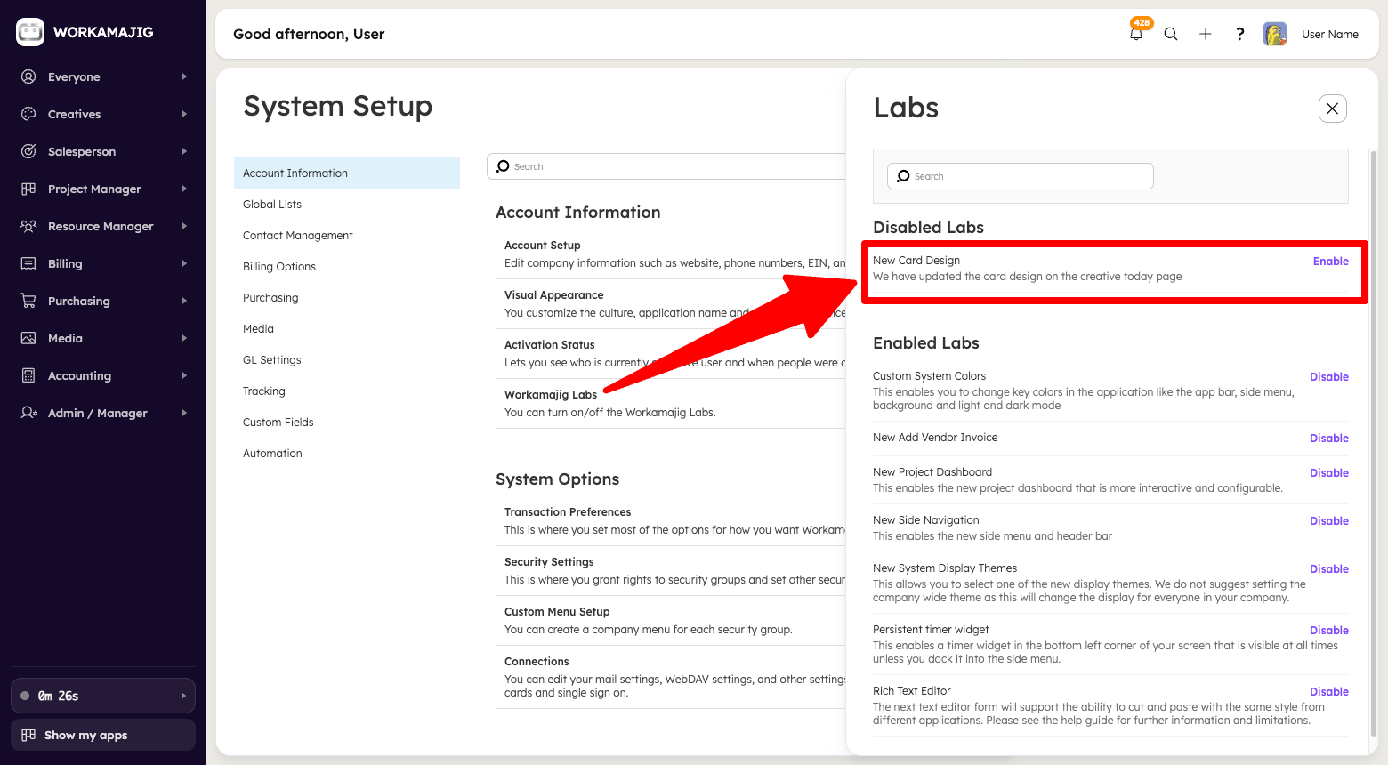
Task: Expand the Everyone menu arrow
Action: click(184, 76)
